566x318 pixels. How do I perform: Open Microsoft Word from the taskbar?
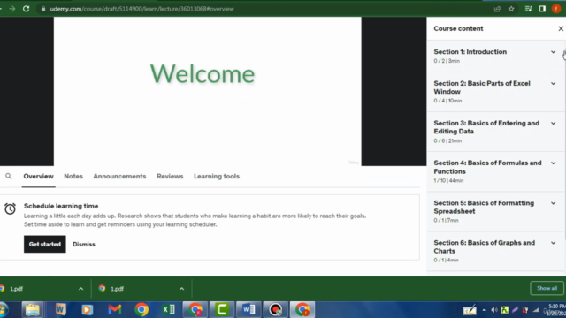[249, 309]
